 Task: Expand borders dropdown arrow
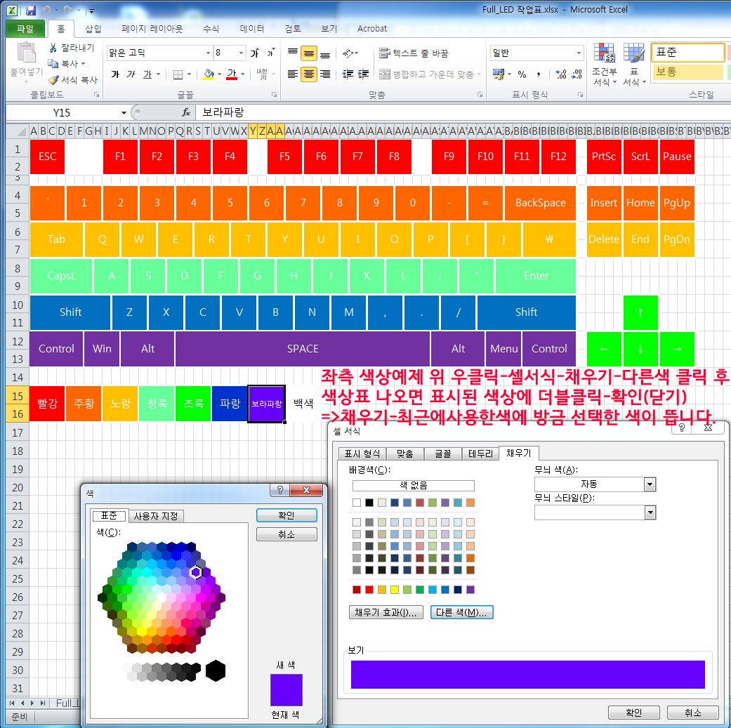click(x=189, y=74)
